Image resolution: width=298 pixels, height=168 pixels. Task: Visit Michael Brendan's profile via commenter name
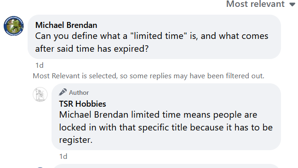pyautogui.click(x=66, y=25)
